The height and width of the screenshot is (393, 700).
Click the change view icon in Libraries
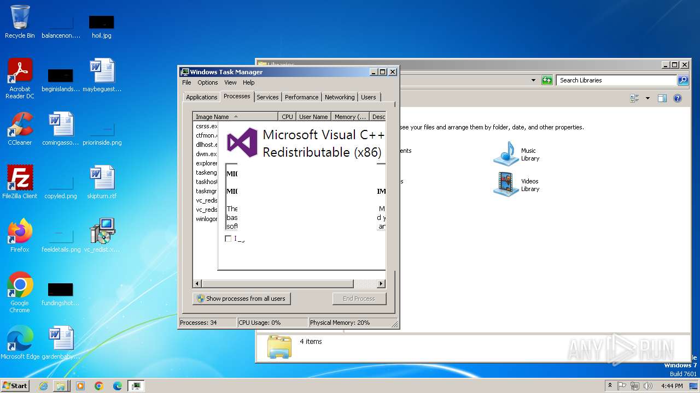634,98
